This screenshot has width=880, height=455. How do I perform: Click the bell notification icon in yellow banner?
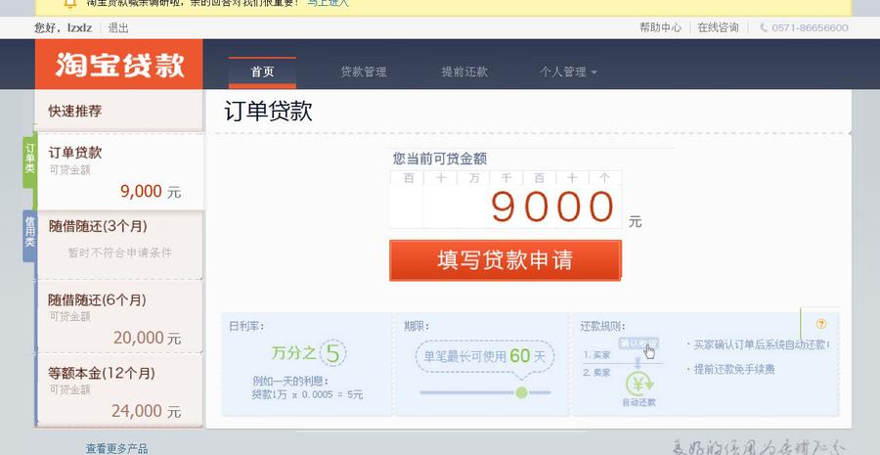(x=69, y=3)
